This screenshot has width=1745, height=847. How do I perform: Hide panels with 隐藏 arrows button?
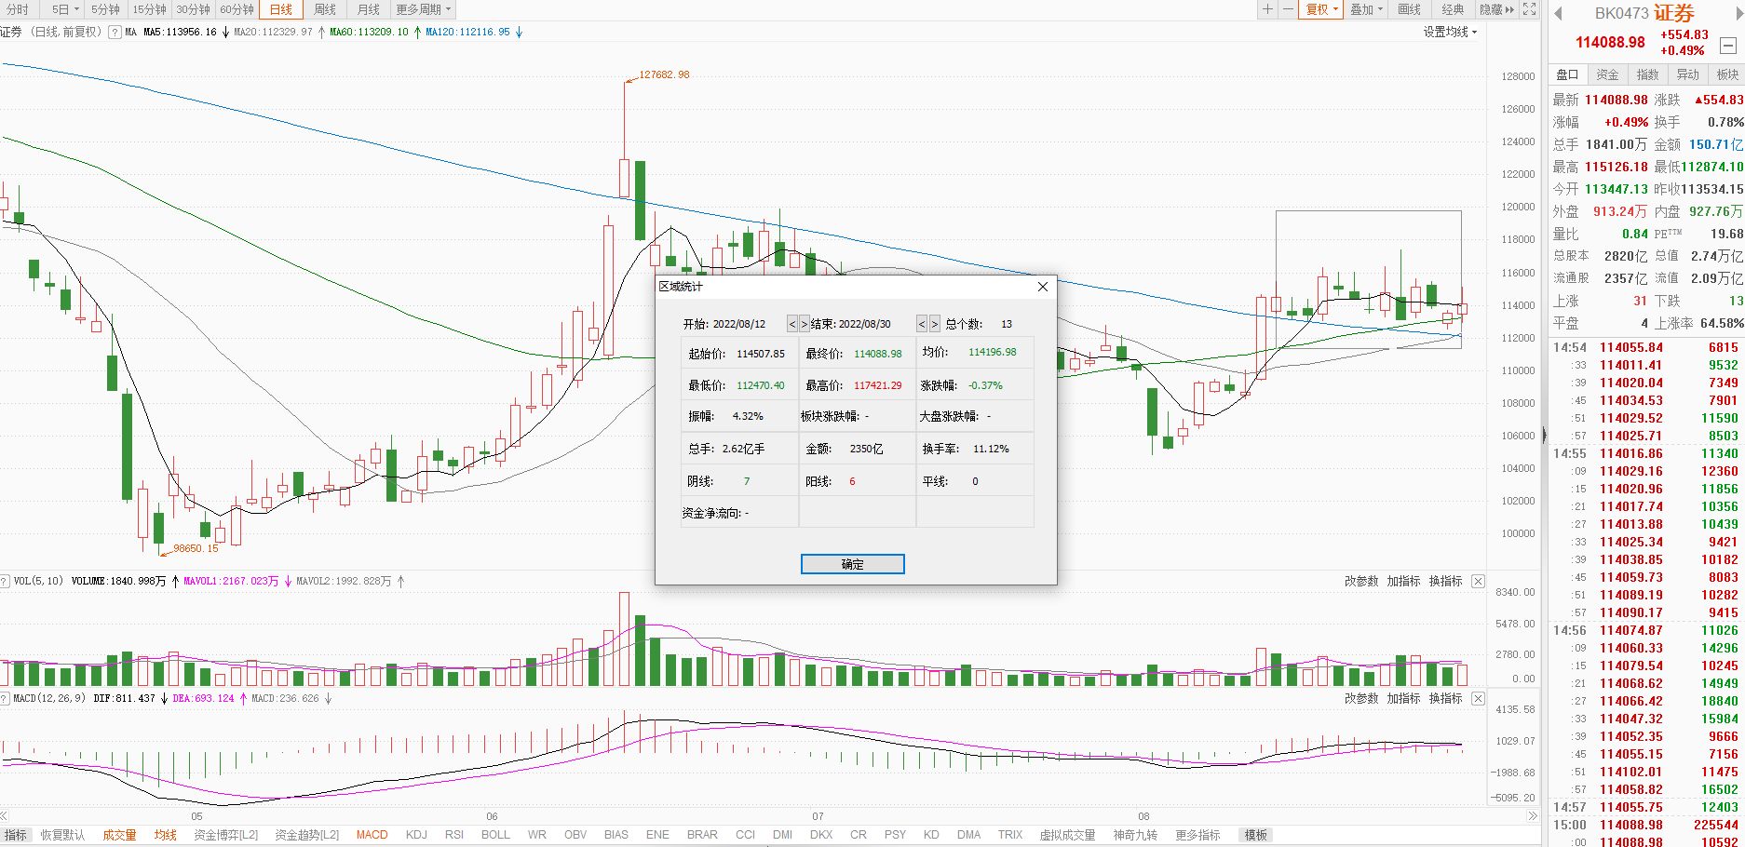pos(1497,9)
